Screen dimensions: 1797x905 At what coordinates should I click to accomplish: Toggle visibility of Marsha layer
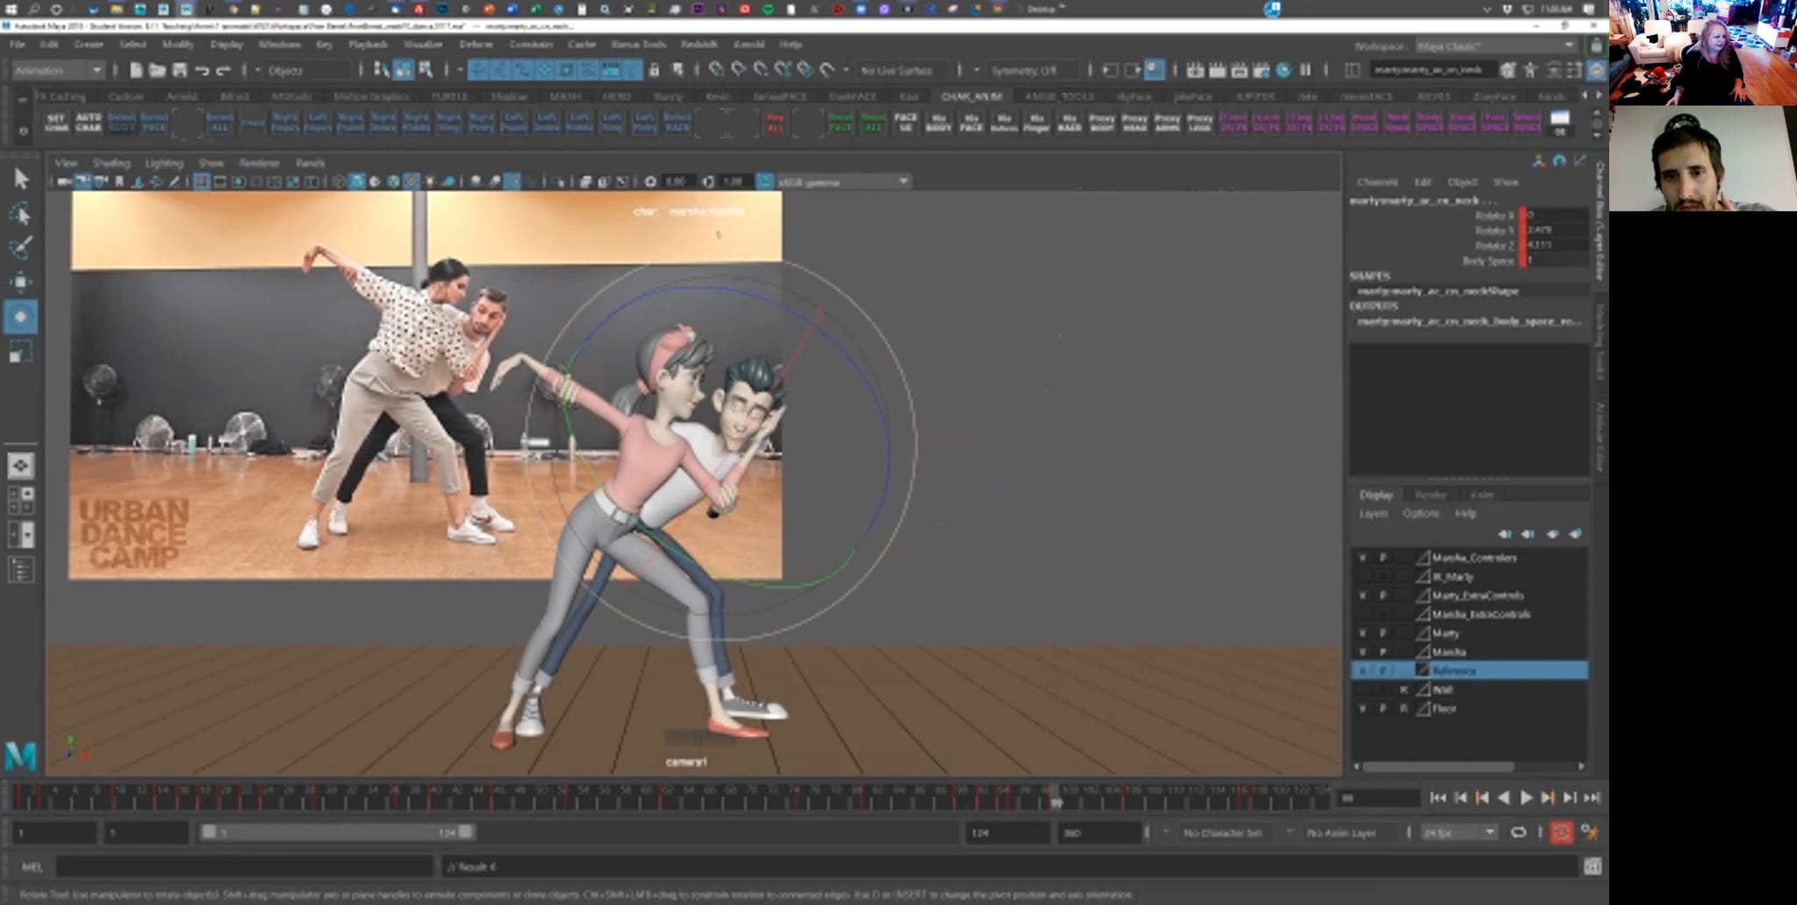click(x=1363, y=652)
